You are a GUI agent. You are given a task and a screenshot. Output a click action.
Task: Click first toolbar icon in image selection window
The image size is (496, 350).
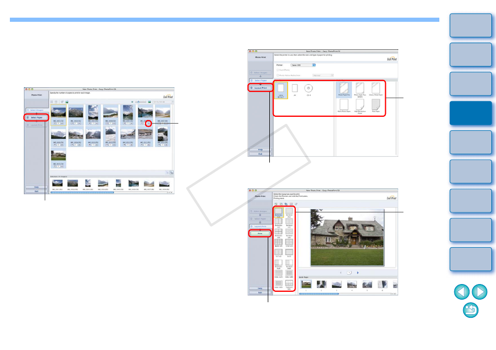coord(51,102)
